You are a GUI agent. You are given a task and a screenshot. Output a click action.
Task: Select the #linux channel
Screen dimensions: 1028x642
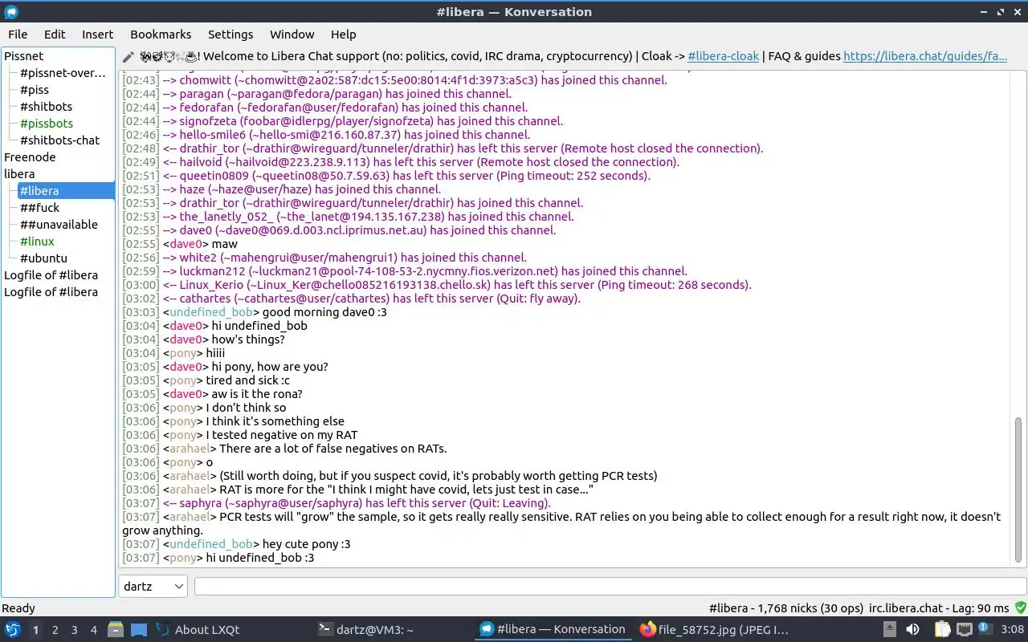(x=37, y=242)
